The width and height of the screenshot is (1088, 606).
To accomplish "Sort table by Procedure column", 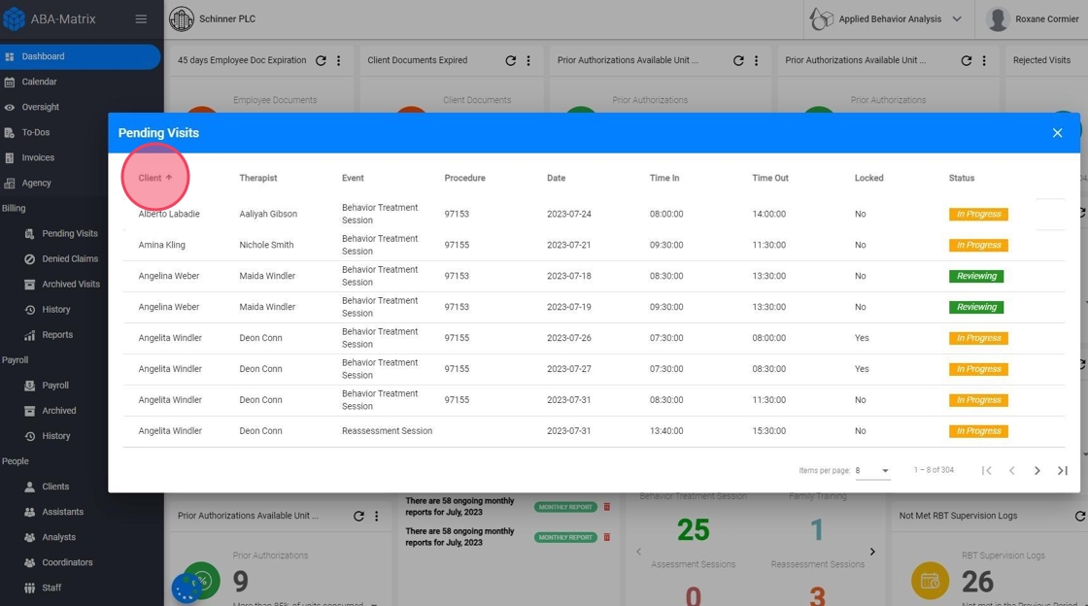I will 464,178.
